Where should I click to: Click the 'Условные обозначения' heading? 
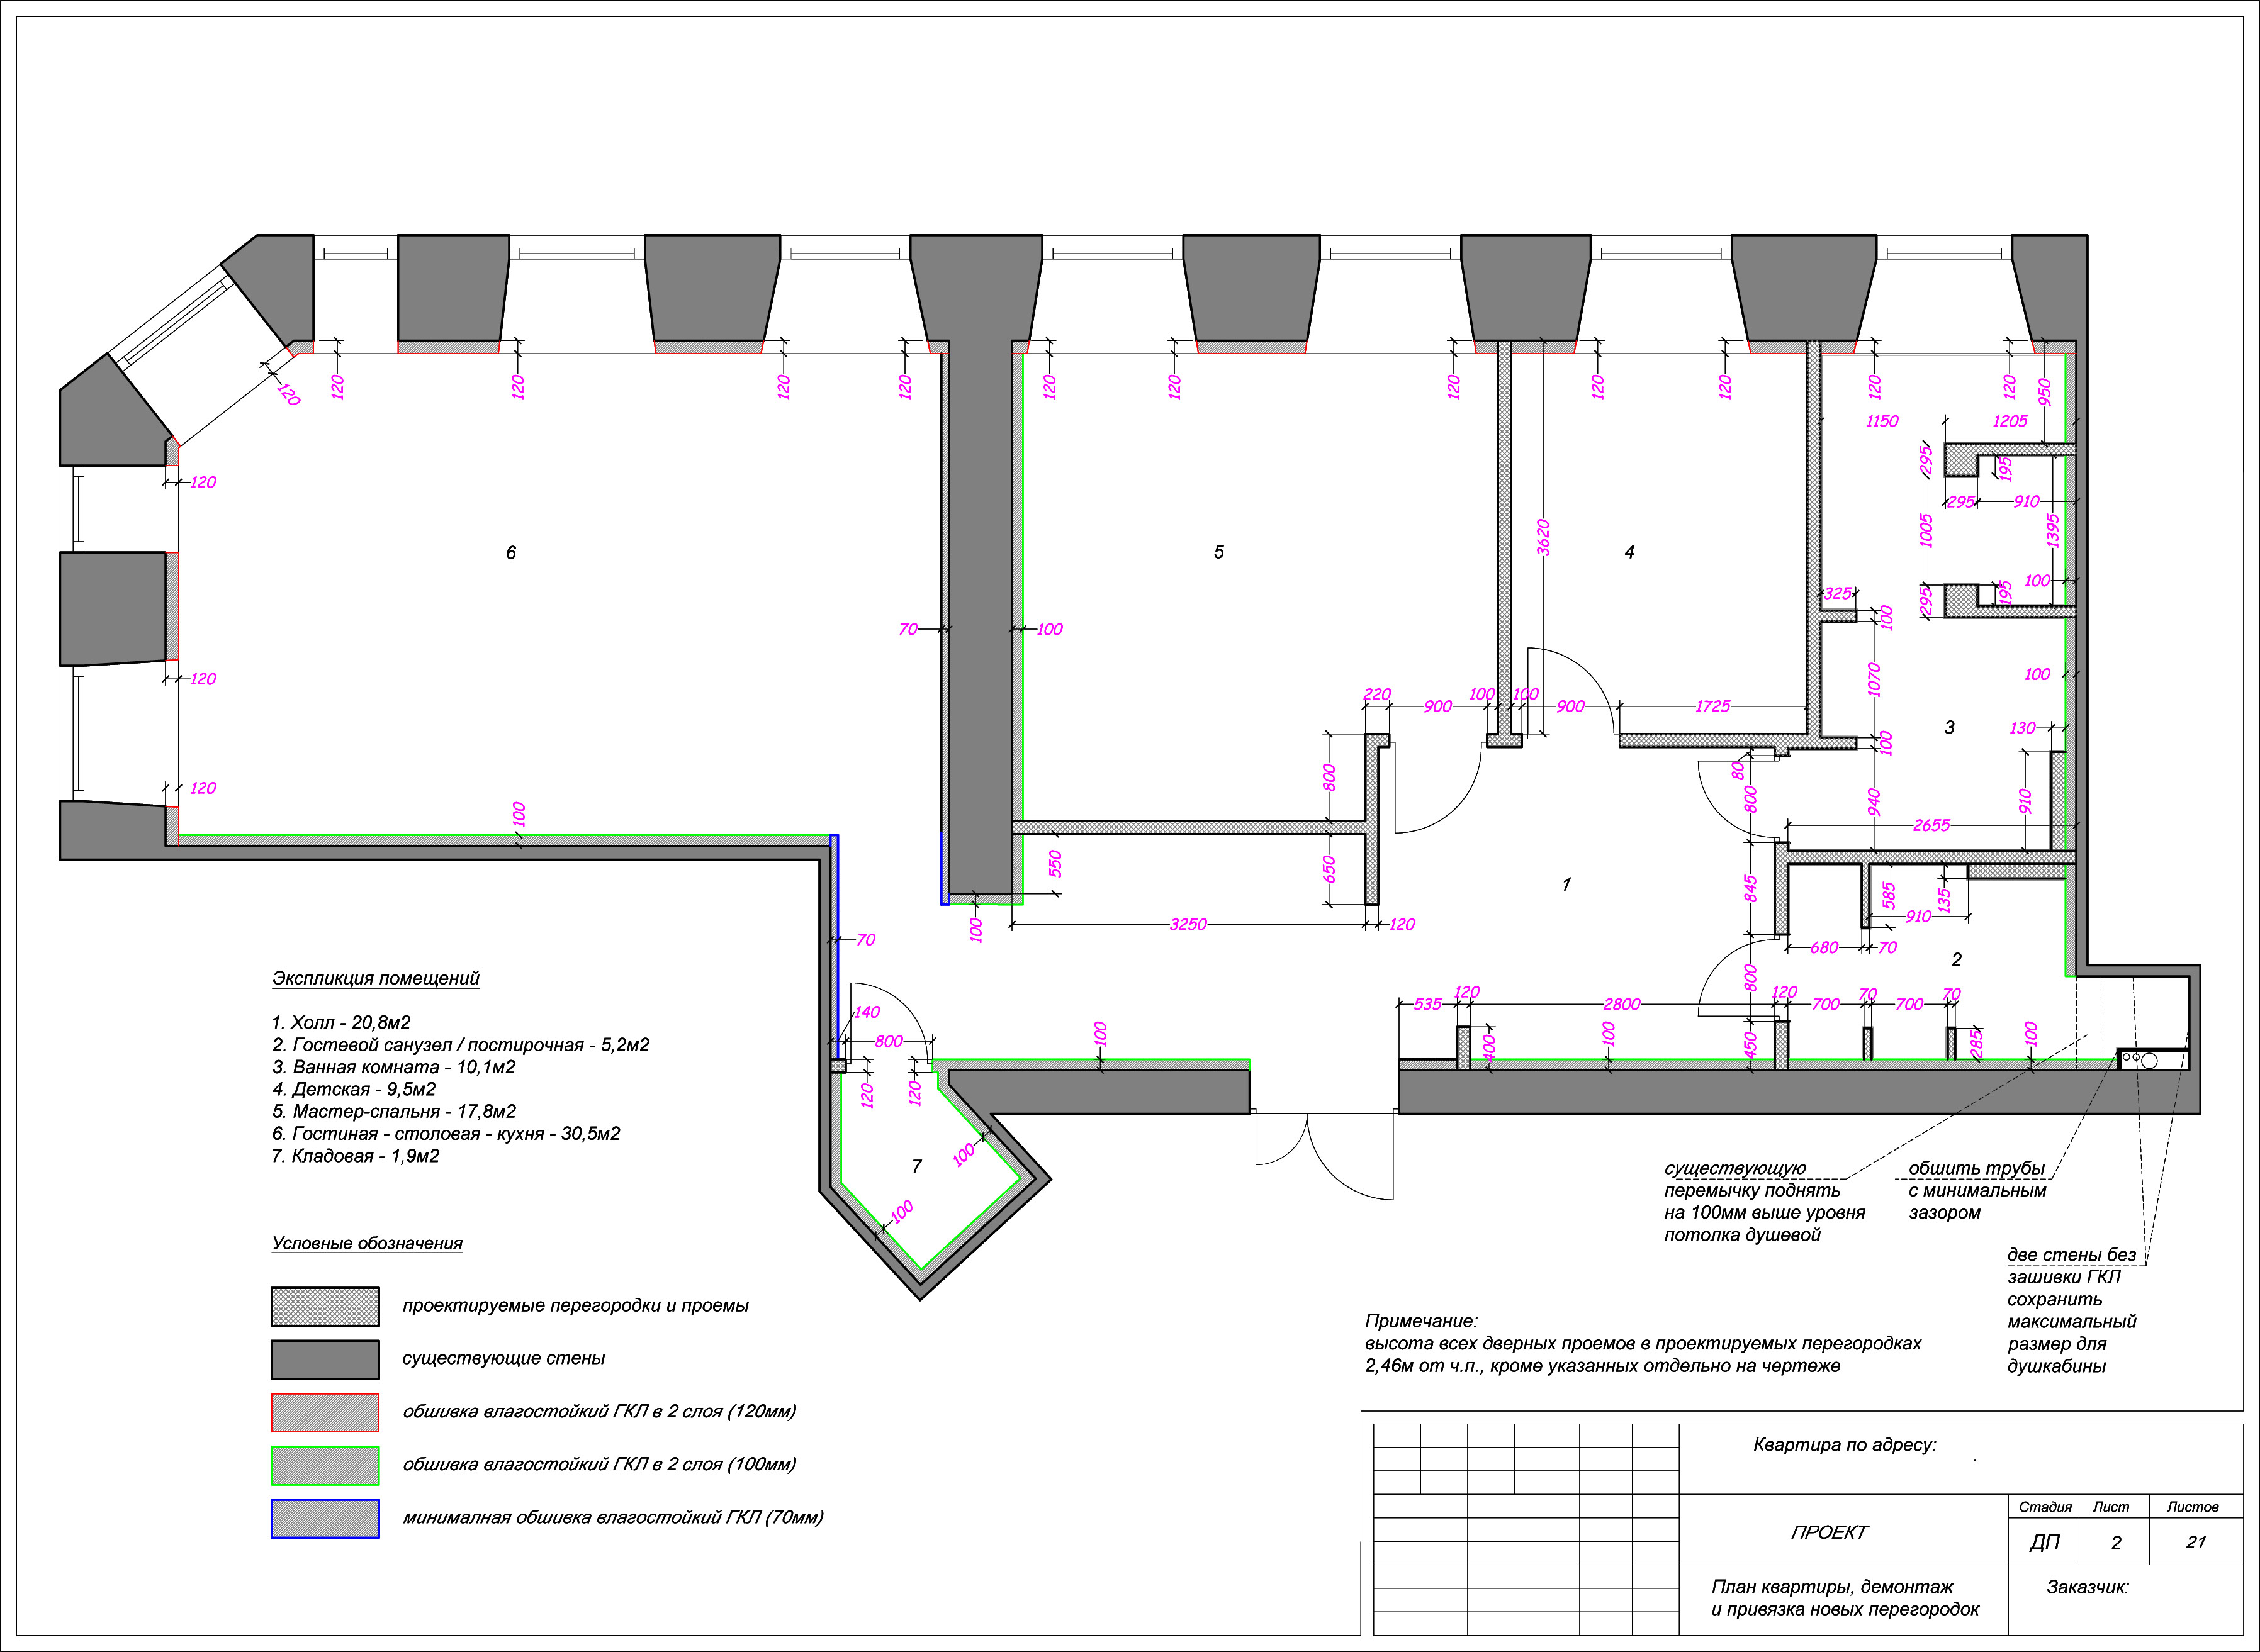366,1243
